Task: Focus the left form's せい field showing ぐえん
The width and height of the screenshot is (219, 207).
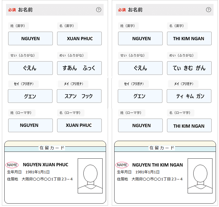Action: coord(30,68)
